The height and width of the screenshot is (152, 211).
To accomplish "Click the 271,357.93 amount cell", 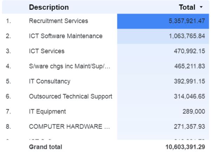I will [189, 127].
